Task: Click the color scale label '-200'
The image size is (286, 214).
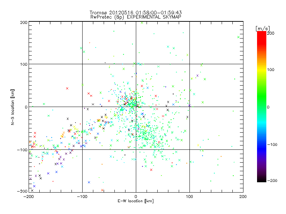Action: tap(272, 180)
